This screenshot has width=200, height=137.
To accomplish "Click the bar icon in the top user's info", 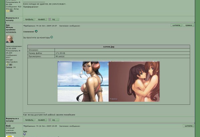I will [x=11, y=11].
